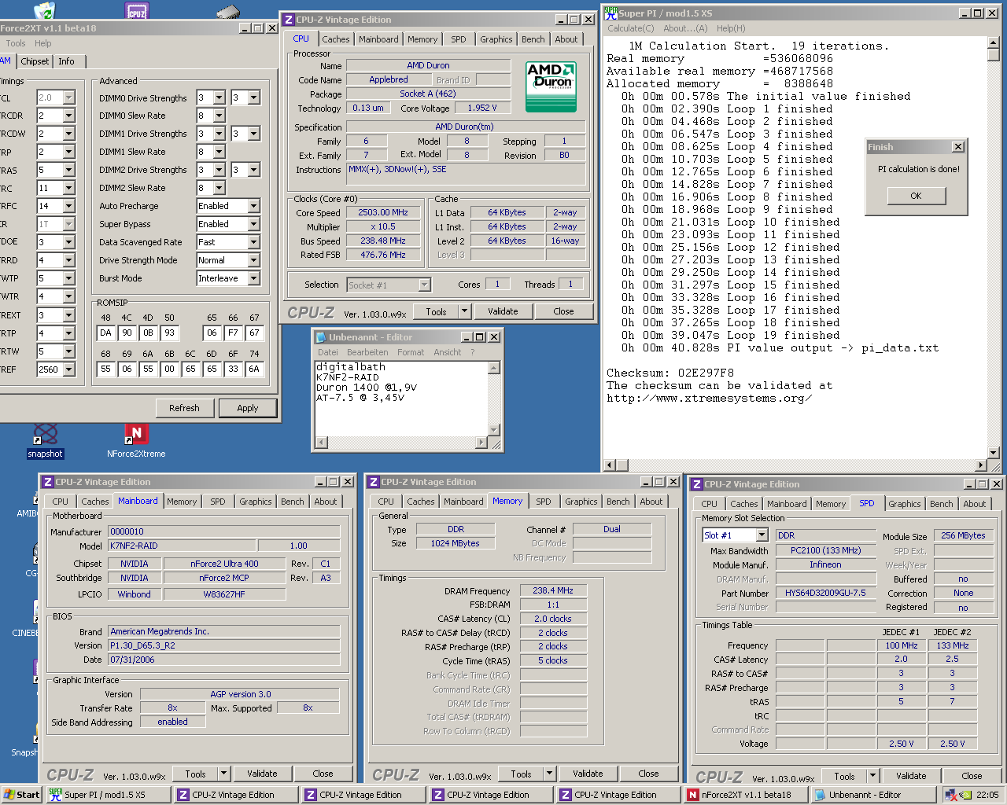Click the Editor text area line digitalbath
The height and width of the screenshot is (805, 1007).
click(351, 366)
